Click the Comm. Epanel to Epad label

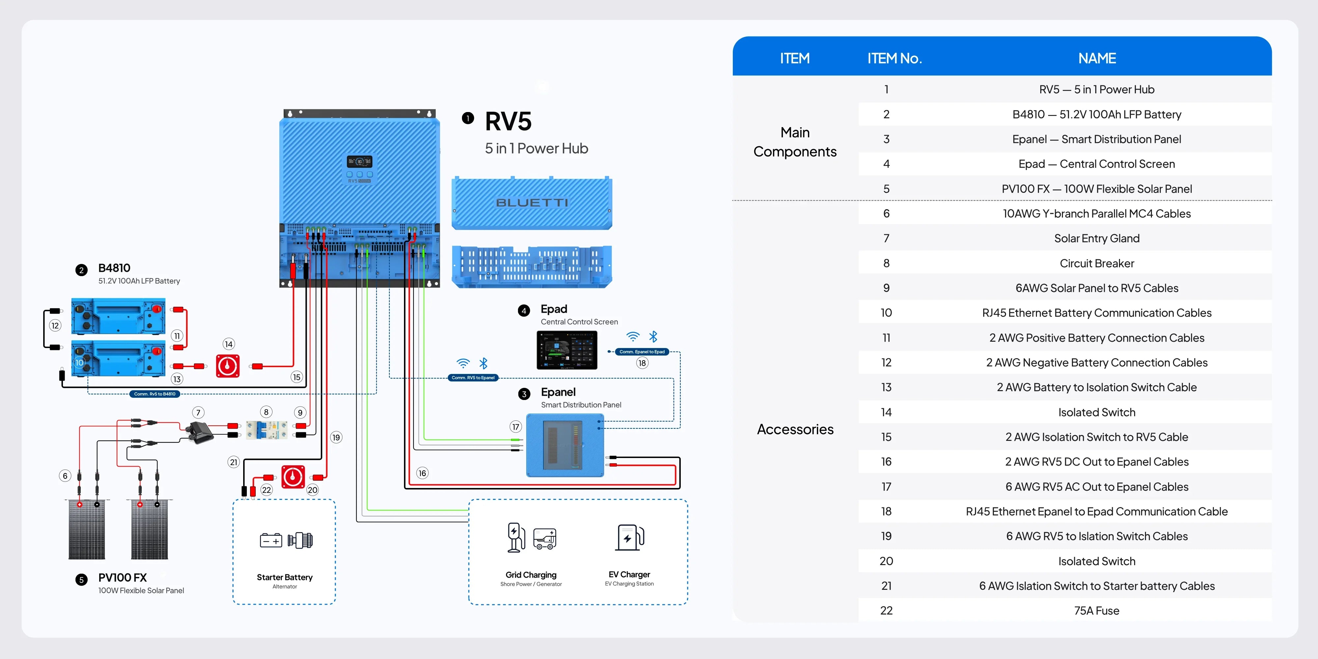pos(642,352)
